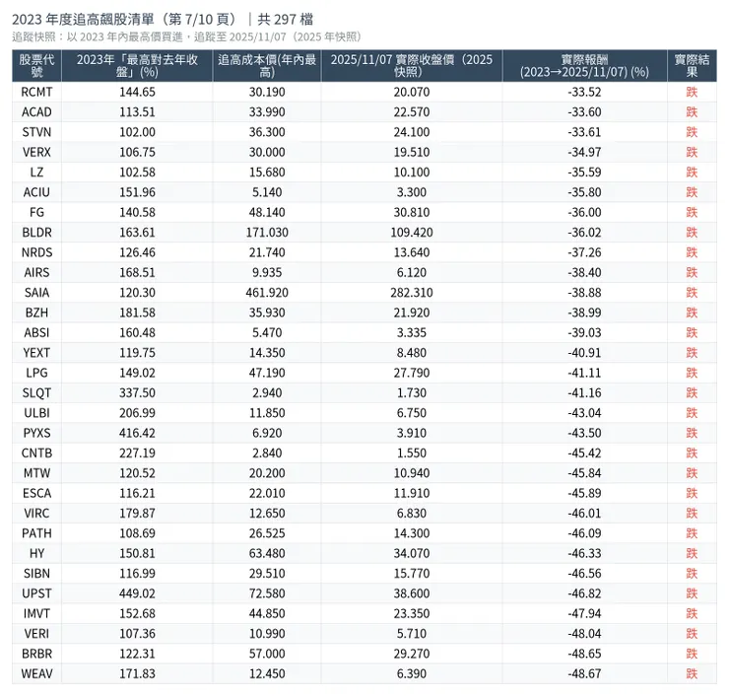Click the 171.030 cost price for BLDR
The height and width of the screenshot is (696, 729).
[267, 232]
